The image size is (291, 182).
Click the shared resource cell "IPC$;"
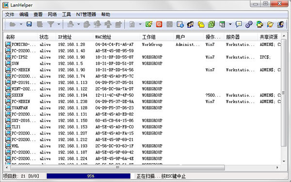point(265,57)
